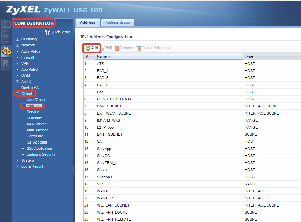Image resolution: width=301 pixels, height=222 pixels.
Task: Select the WIZ_VPN_REMOTE row
Action: 192,219
